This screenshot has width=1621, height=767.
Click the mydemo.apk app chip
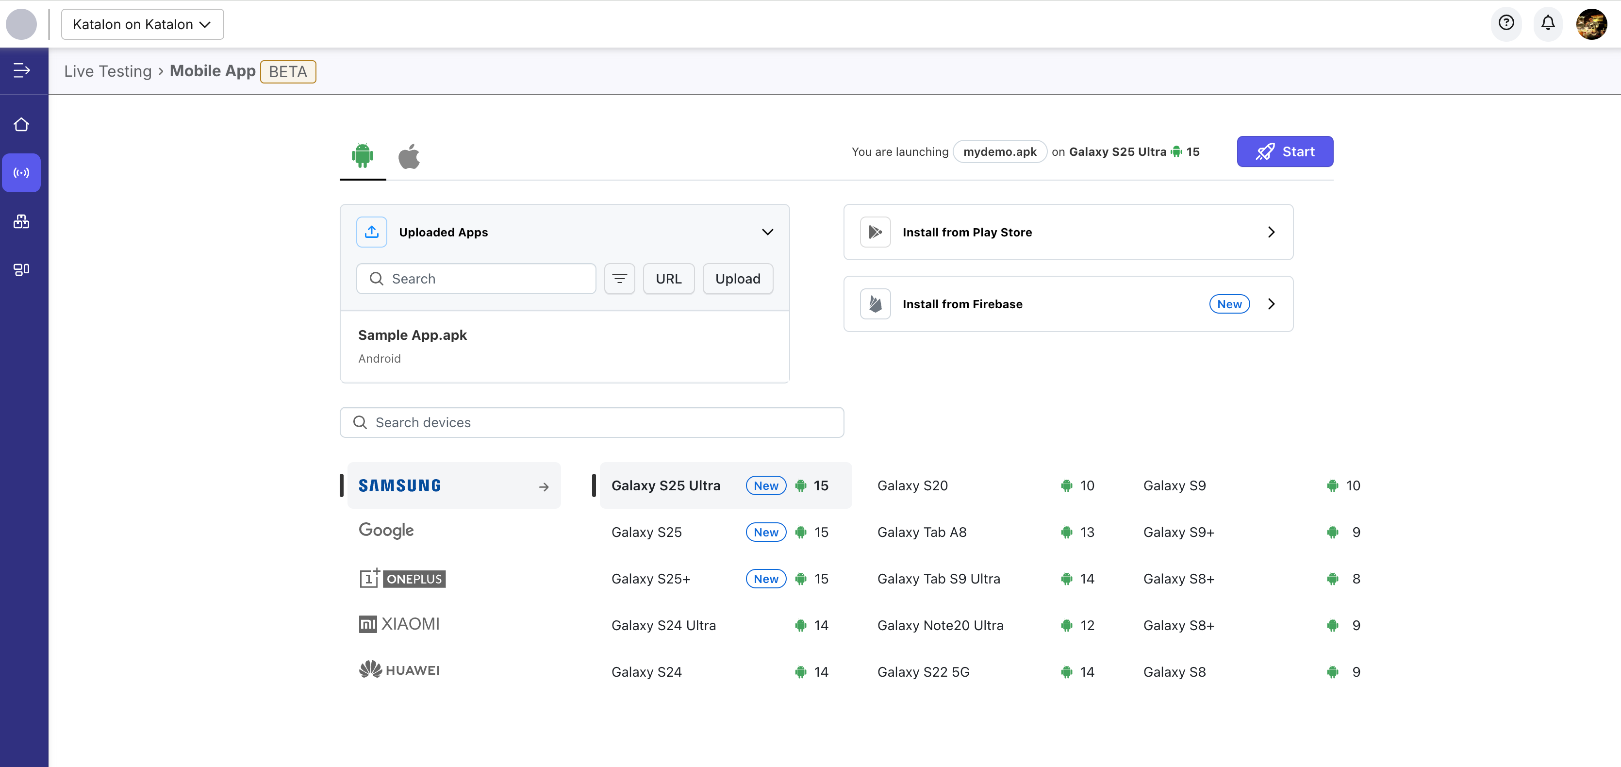click(999, 151)
